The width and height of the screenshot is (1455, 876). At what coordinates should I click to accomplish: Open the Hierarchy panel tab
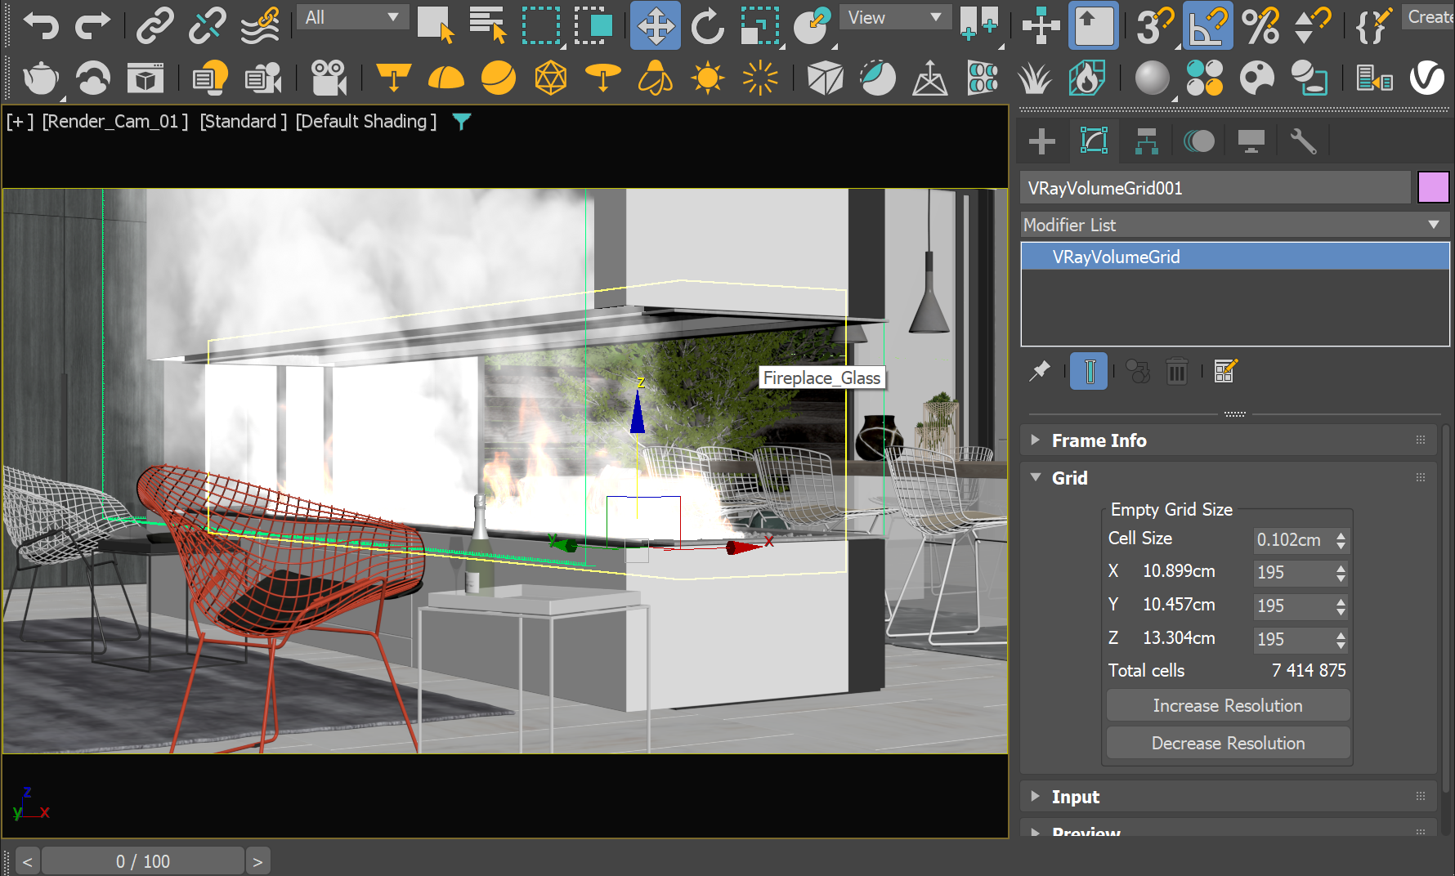coord(1146,141)
